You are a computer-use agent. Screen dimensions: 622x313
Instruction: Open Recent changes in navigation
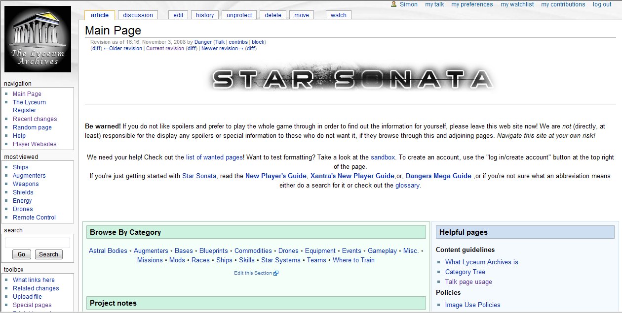pyautogui.click(x=35, y=119)
